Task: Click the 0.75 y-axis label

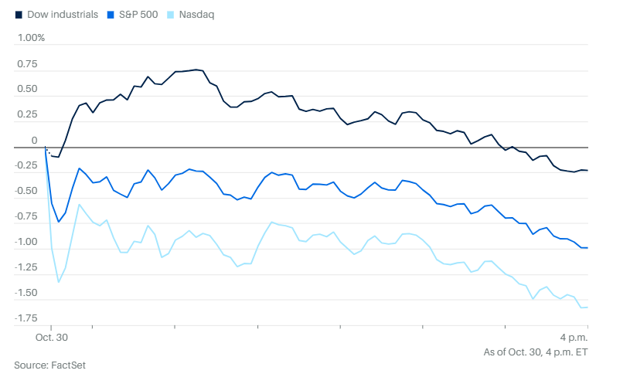Action: (27, 63)
